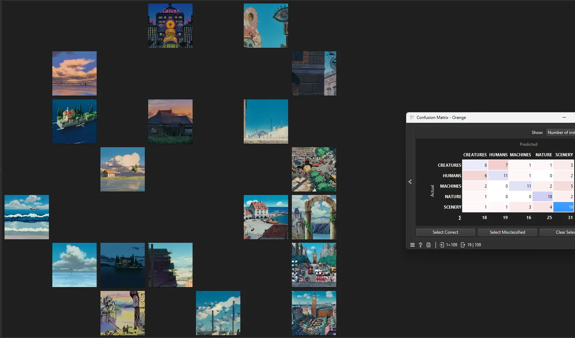This screenshot has width=575, height=338.
Task: Click the help question mark icon
Action: [x=420, y=245]
